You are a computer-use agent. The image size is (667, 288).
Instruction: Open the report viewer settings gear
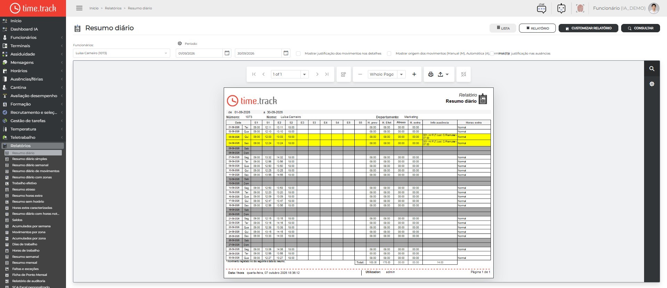pos(652,84)
